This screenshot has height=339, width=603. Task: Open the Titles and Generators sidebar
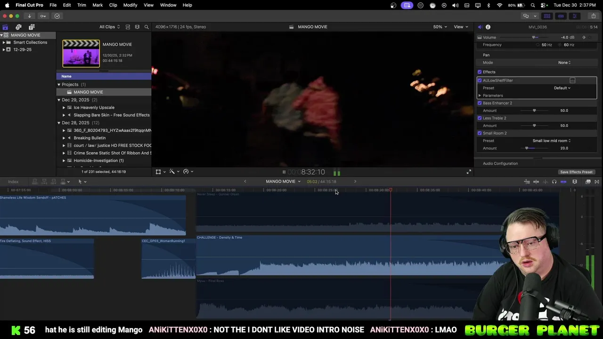point(32,27)
